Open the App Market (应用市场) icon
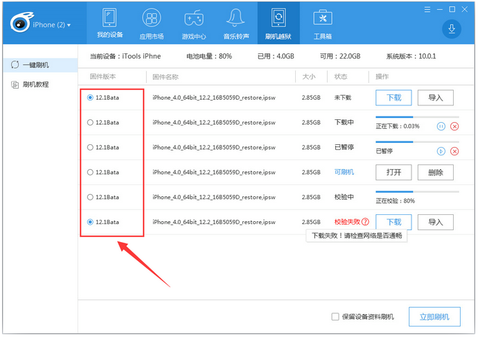The height and width of the screenshot is (337, 478). 152,18
